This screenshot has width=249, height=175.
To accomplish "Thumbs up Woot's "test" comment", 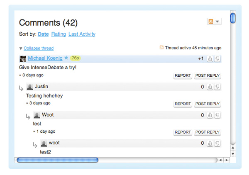I will (x=210, y=115).
